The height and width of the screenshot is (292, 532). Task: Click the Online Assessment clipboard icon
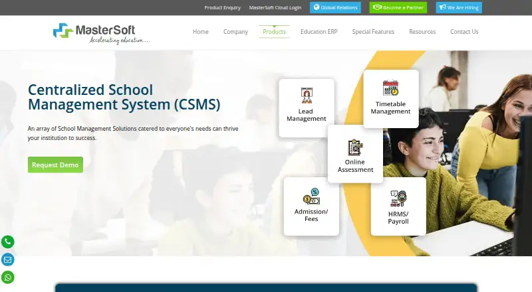click(x=355, y=148)
